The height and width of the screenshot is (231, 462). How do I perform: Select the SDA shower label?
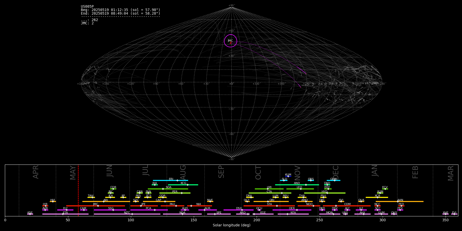pyautogui.click(x=168, y=187)
